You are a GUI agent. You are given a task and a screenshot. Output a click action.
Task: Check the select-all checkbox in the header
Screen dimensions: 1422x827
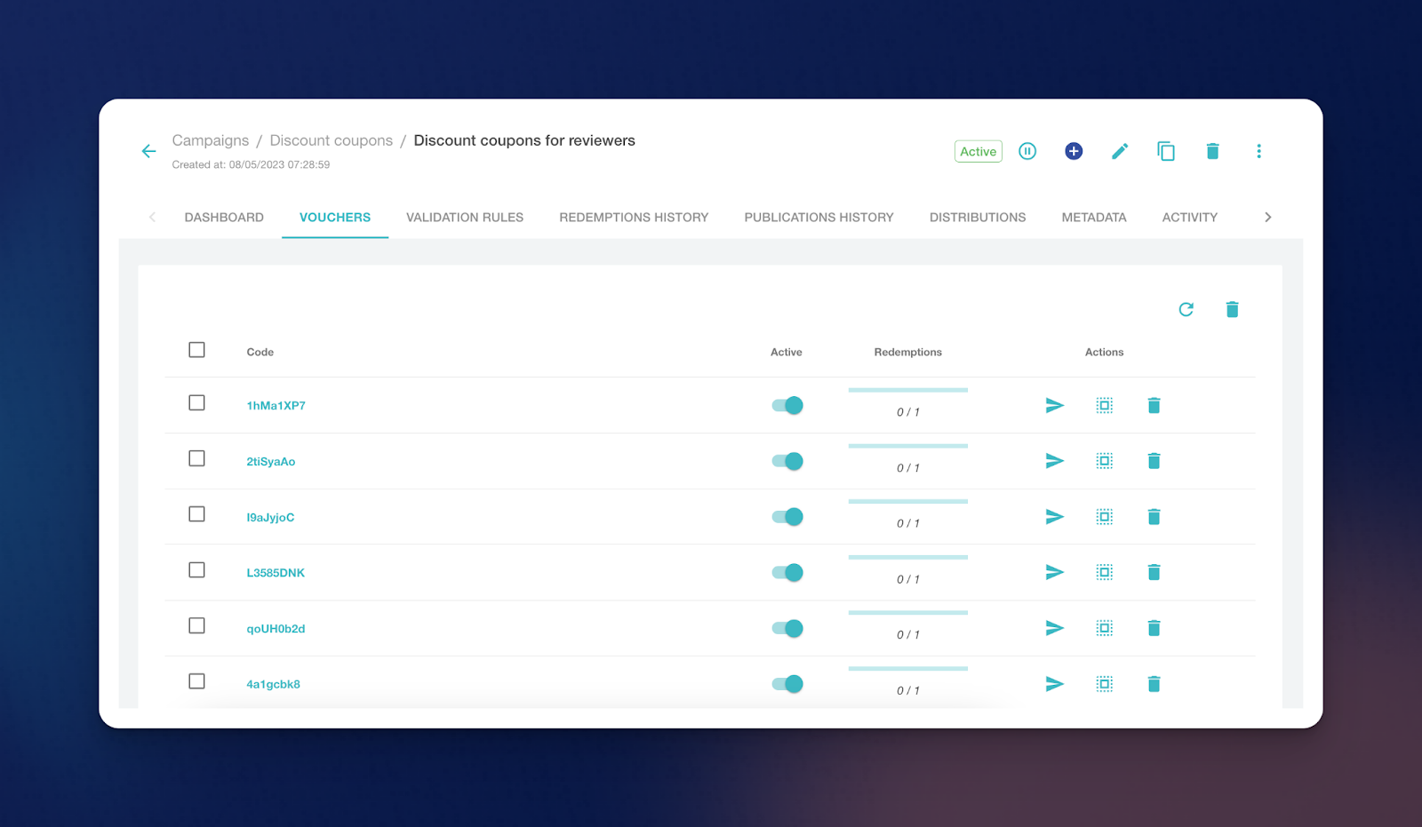point(196,350)
